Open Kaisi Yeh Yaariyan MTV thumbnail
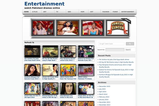Viewport: 159px width, 106px height. point(68,70)
